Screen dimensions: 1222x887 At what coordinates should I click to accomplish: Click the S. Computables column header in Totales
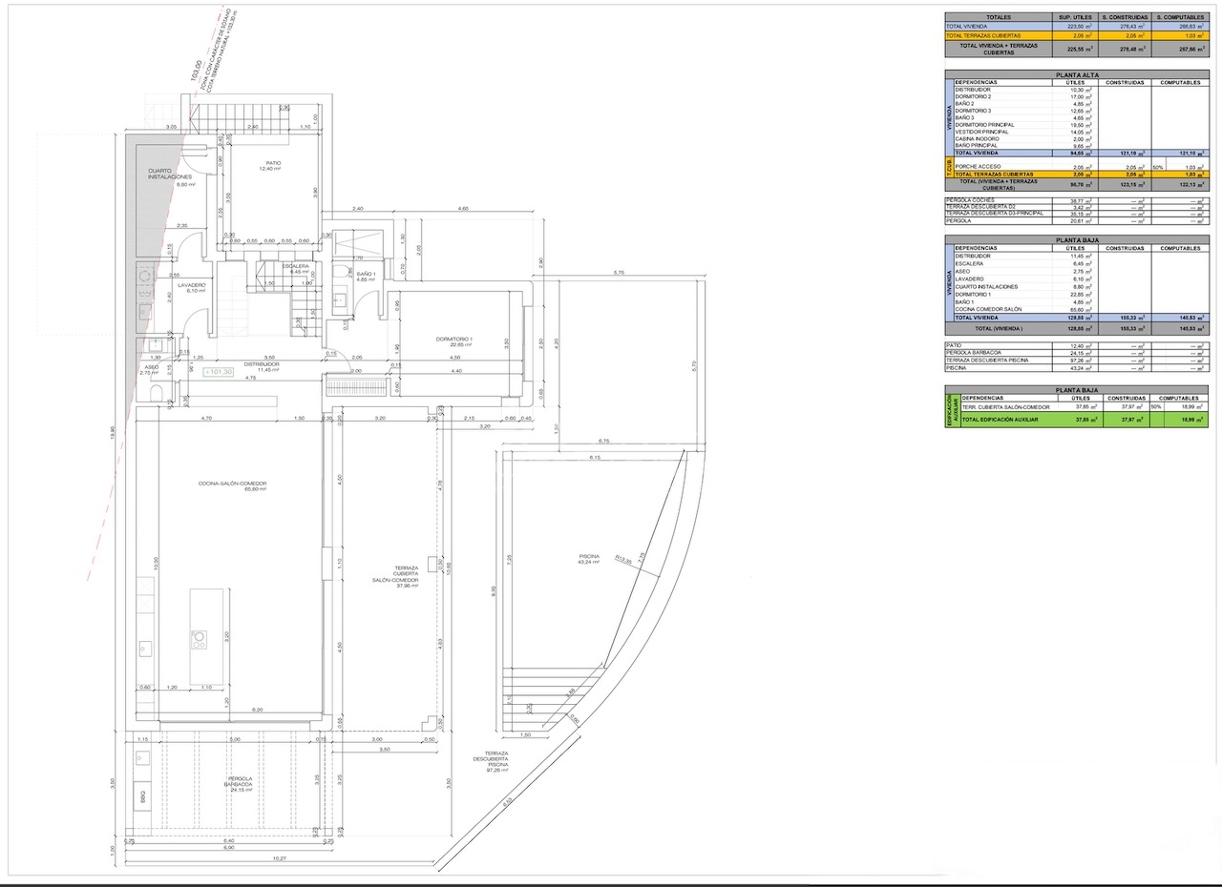coord(1181,17)
